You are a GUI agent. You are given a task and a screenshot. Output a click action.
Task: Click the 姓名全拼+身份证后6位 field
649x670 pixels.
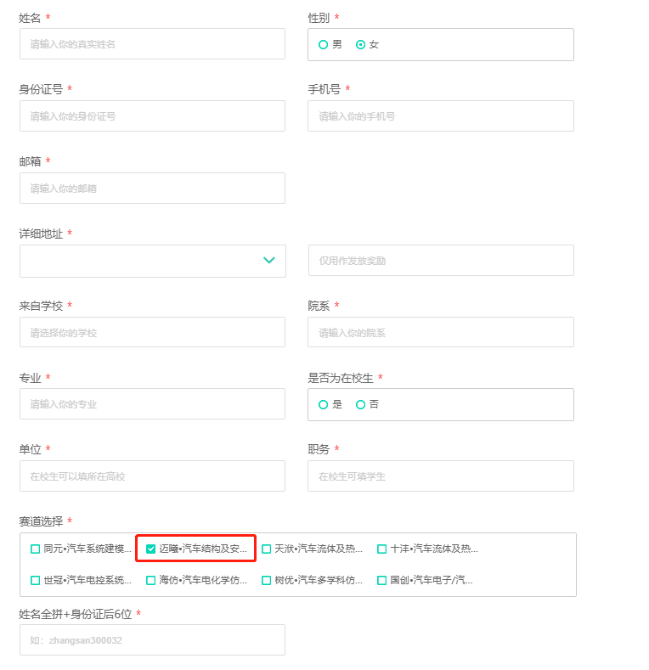tap(152, 639)
